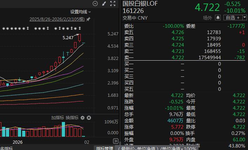Click the 5.247 high candlestick on chart
248x150 pixels.
pos(80,37)
